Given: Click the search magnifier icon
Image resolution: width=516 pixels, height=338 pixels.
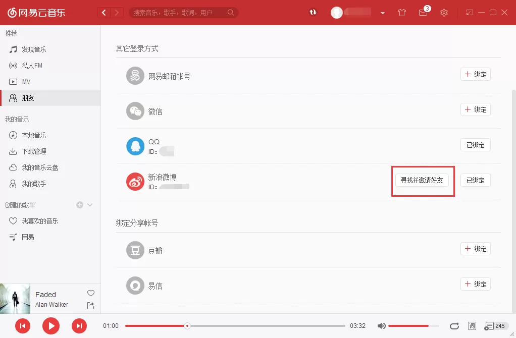Looking at the screenshot, I should coord(231,13).
